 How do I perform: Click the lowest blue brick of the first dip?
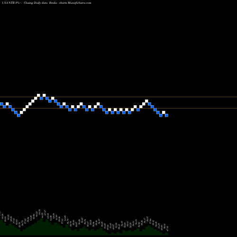point(18,115)
